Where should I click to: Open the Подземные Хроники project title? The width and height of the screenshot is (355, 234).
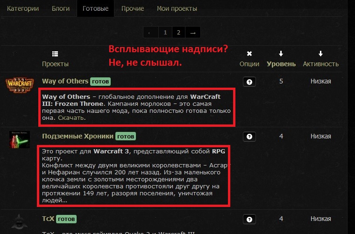tap(78, 136)
